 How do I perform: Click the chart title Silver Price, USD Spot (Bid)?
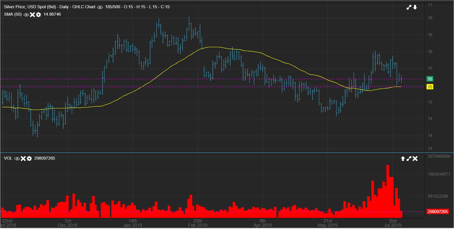point(30,7)
